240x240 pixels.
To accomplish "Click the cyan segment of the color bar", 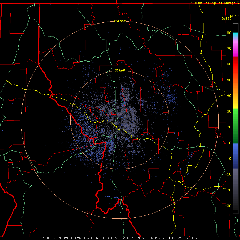I will 235,35.
